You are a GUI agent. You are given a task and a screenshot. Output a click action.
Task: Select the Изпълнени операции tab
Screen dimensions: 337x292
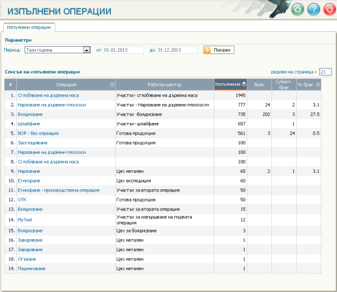tap(29, 27)
